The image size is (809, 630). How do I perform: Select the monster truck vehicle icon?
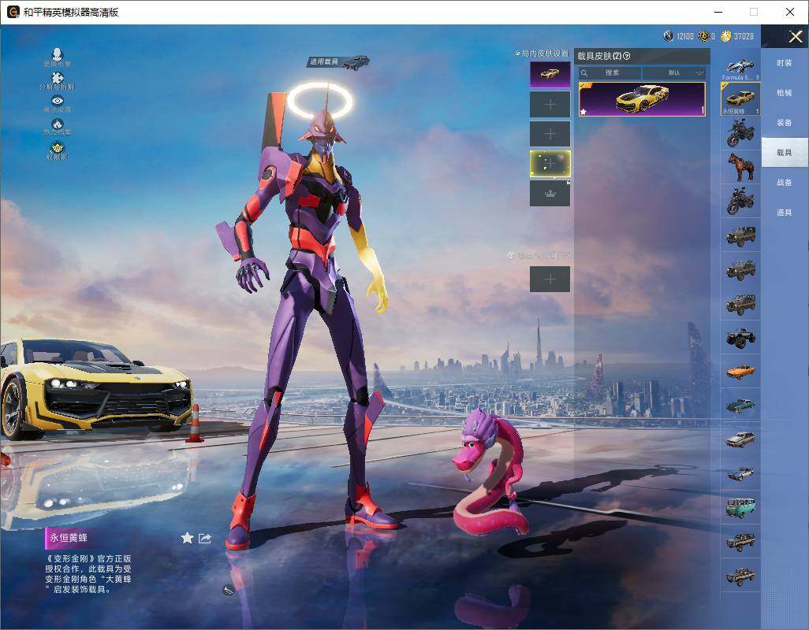740,337
